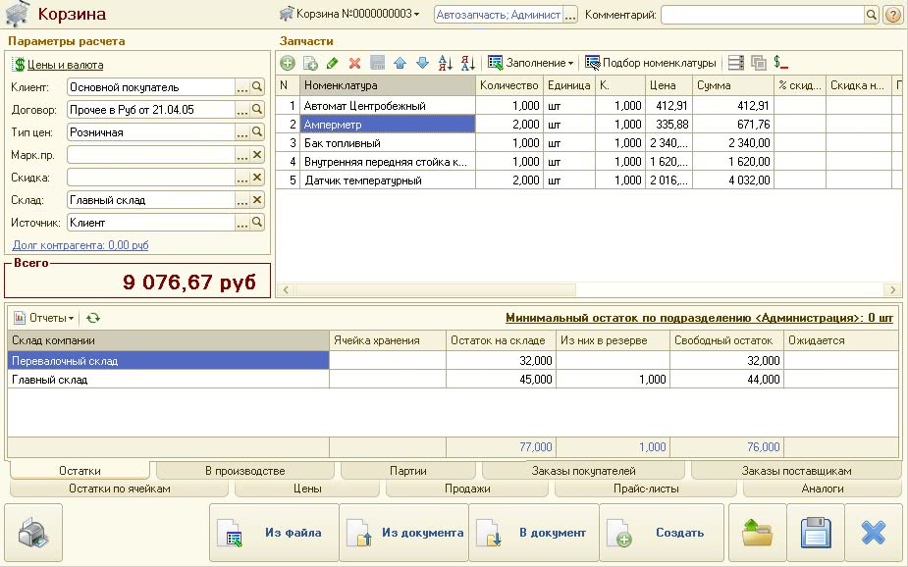The height and width of the screenshot is (567, 908).
Task: Click into the Комментарий input field
Action: pyautogui.click(x=763, y=15)
